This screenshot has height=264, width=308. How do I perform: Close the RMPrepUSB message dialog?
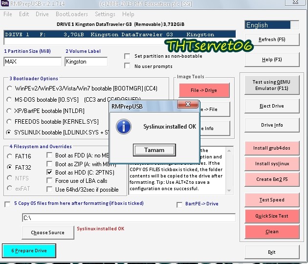click(x=188, y=104)
